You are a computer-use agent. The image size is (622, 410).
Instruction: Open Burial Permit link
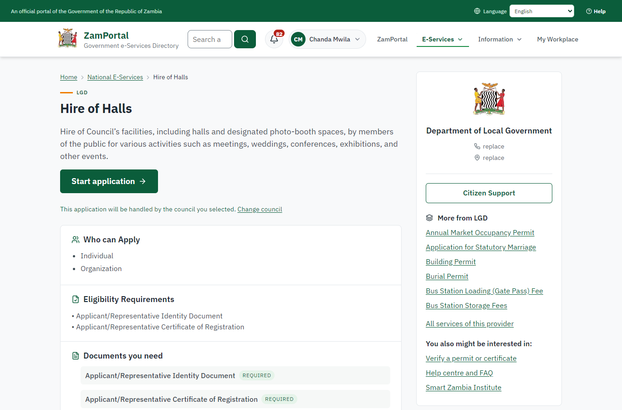click(447, 277)
